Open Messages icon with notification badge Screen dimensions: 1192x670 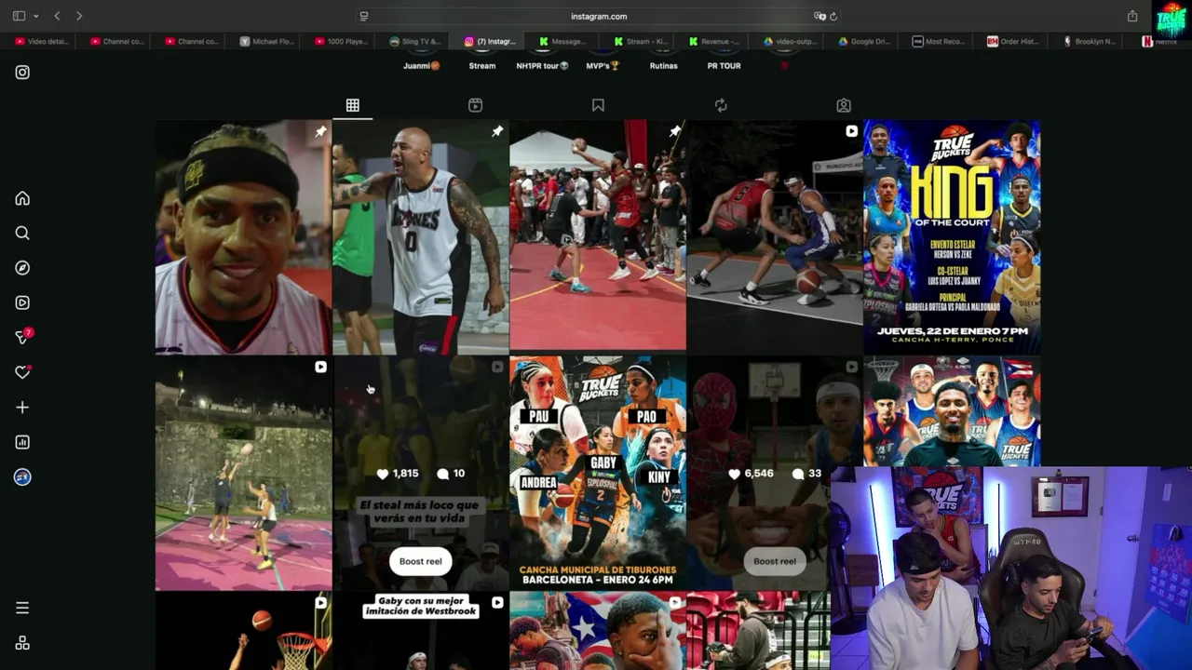pos(23,336)
